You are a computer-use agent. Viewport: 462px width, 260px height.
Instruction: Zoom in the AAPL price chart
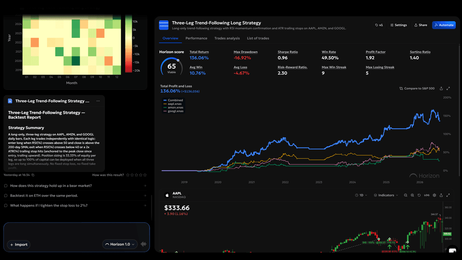click(412, 195)
